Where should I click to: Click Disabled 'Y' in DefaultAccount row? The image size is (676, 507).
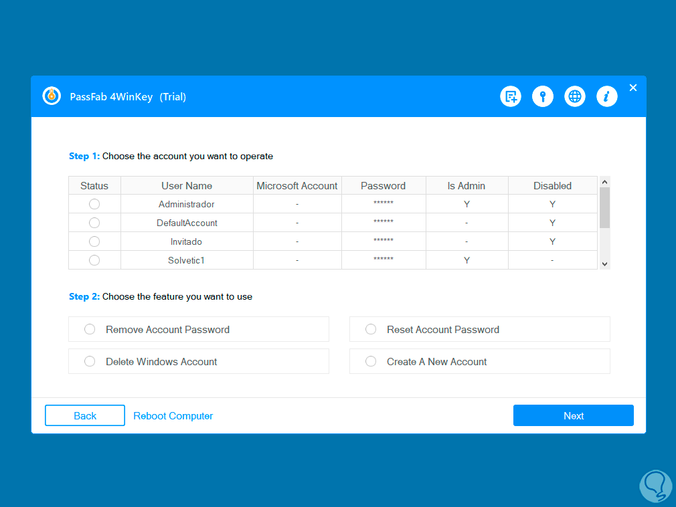552,223
